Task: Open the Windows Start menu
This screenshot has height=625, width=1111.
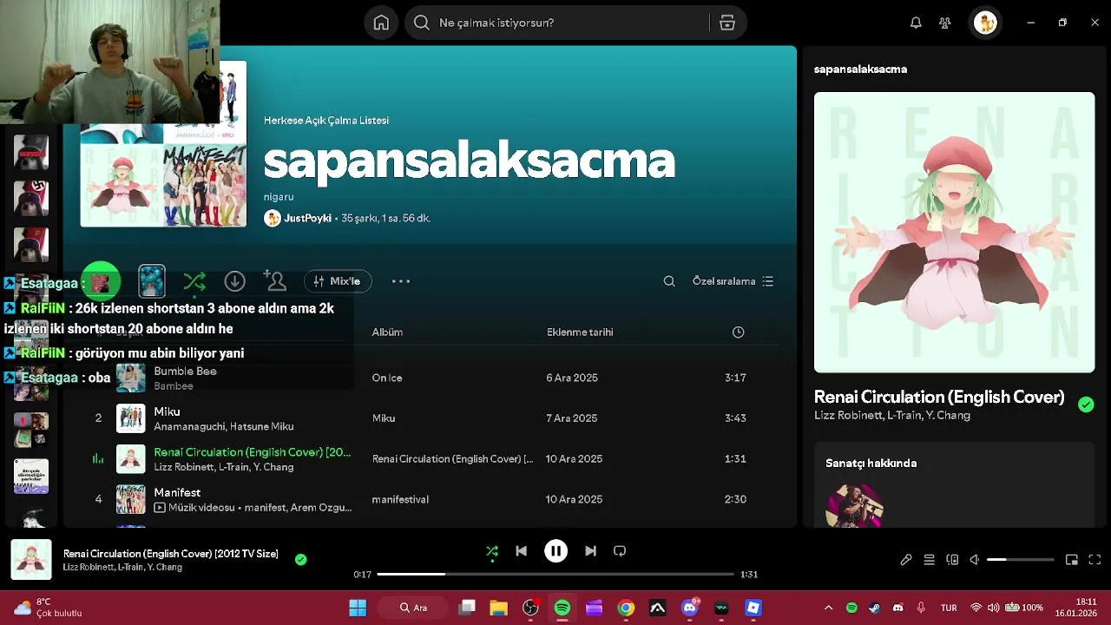Action: [x=358, y=608]
